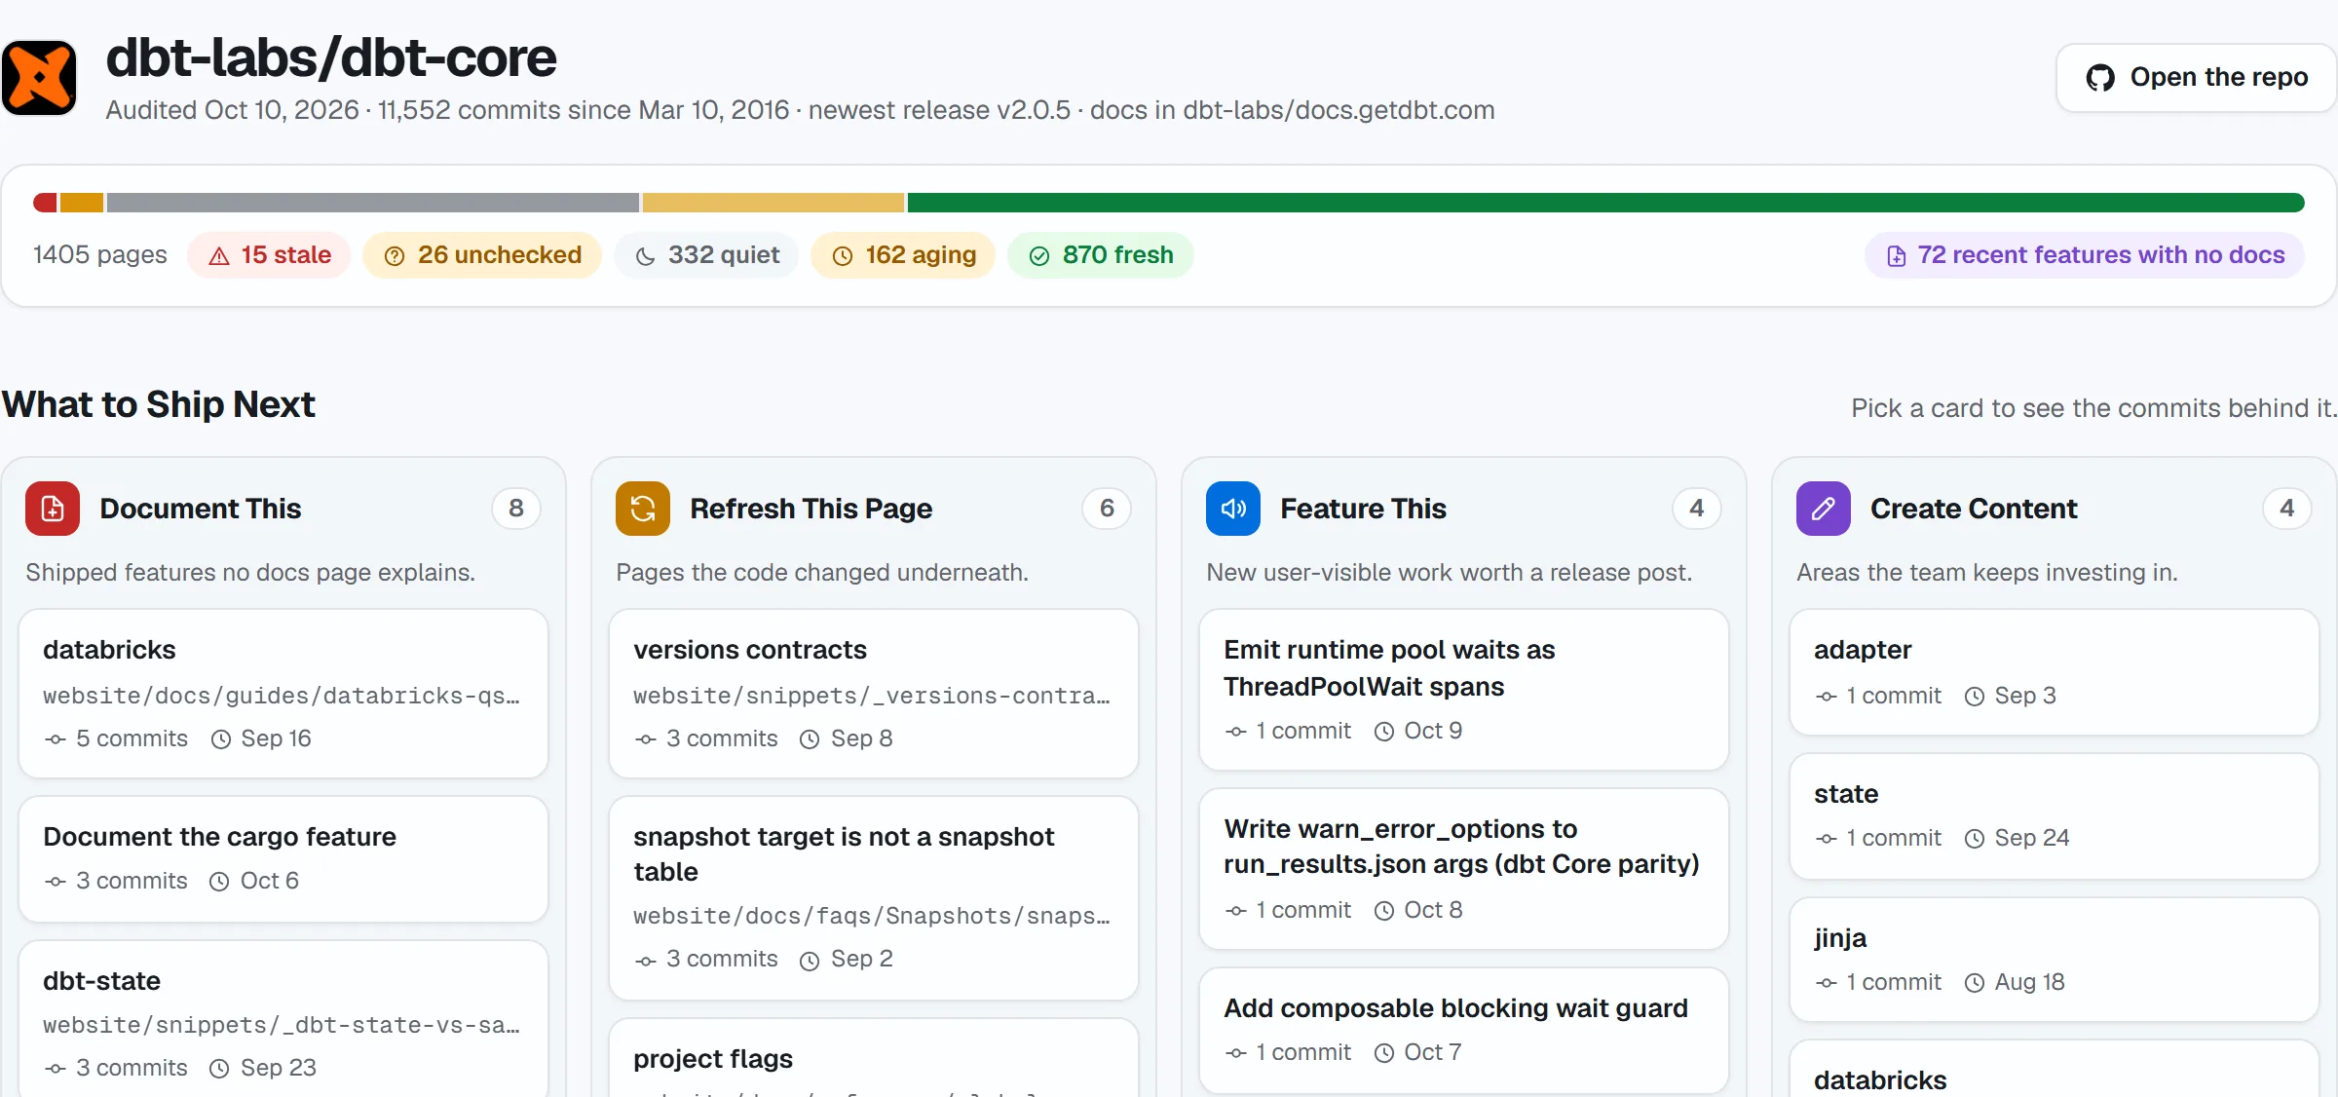Show 162 aging pages
This screenshot has width=2338, height=1097.
pos(903,255)
